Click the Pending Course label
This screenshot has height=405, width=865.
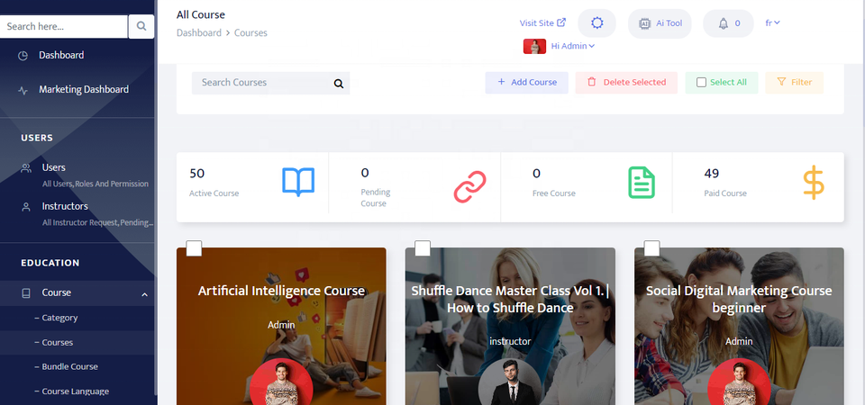click(x=376, y=198)
